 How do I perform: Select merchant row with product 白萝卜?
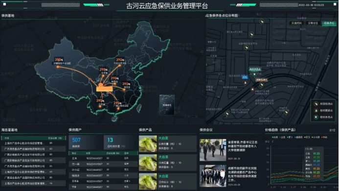103,181
